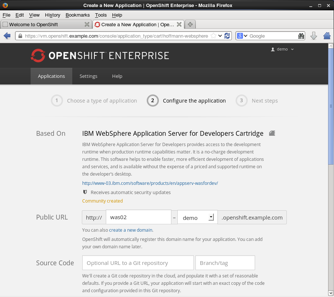Go to the Settings nav tab

pyautogui.click(x=88, y=76)
